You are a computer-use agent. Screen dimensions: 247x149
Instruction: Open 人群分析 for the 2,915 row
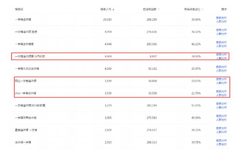[221, 144]
